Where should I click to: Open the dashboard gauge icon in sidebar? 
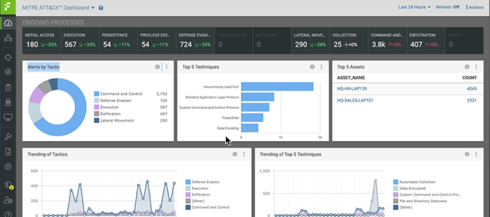pos(8,24)
